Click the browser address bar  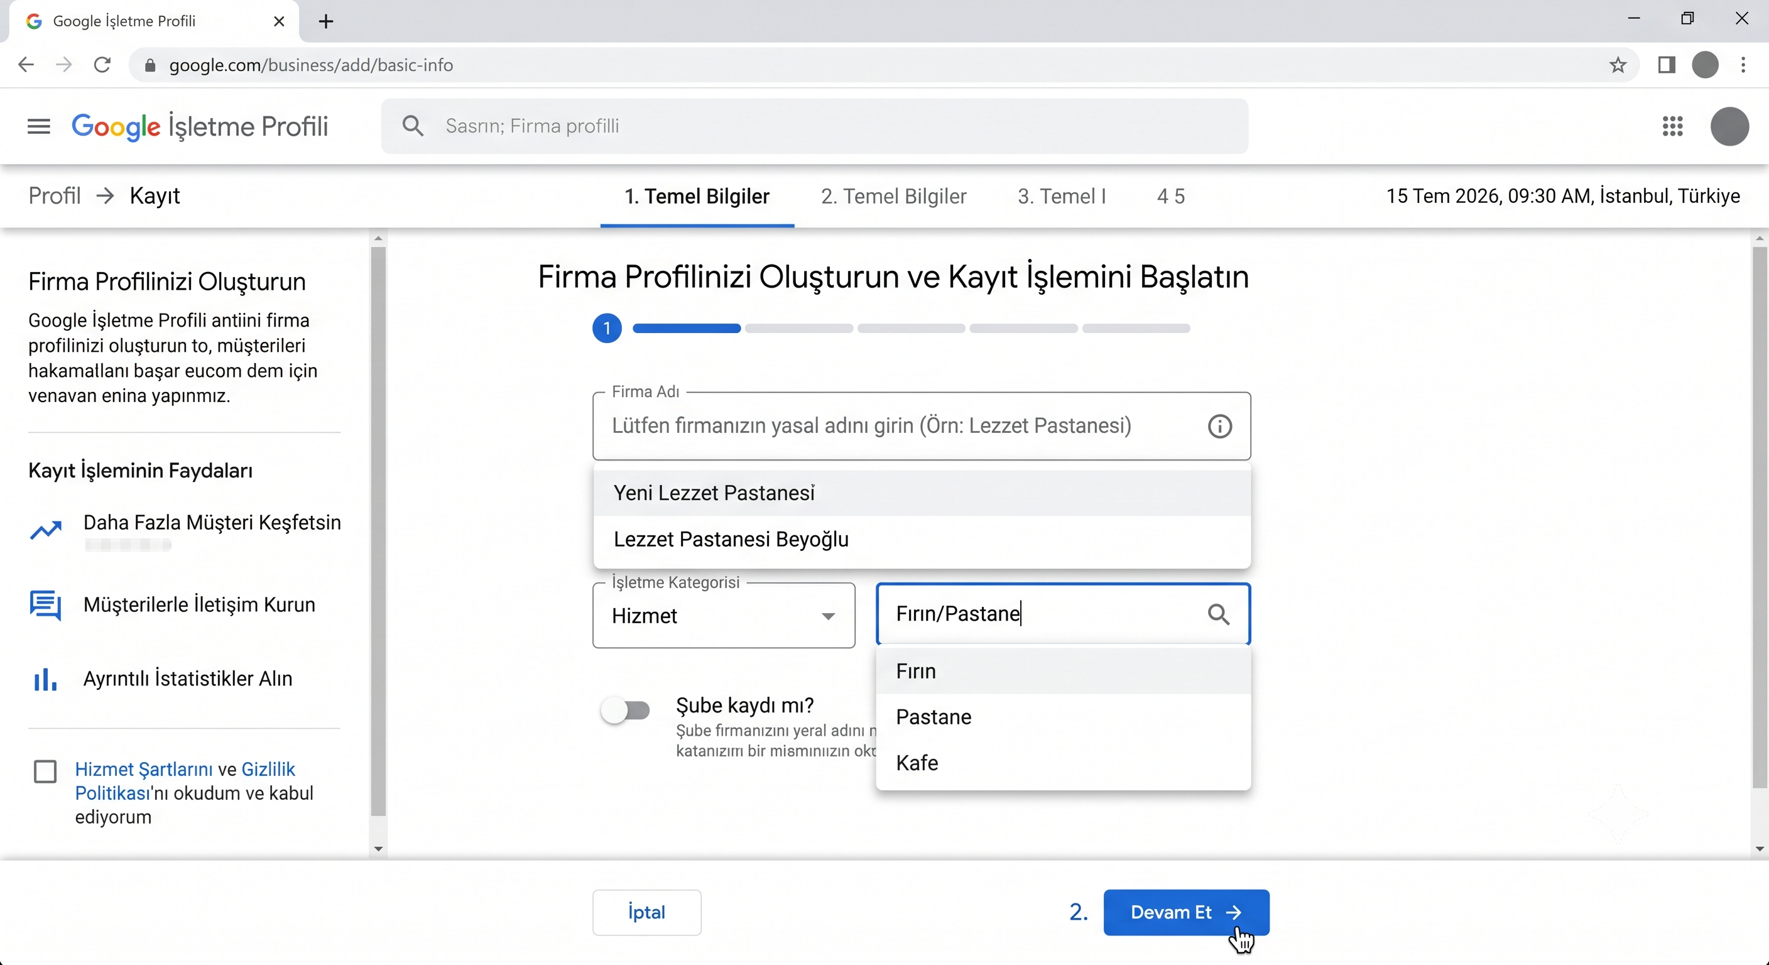(x=884, y=65)
